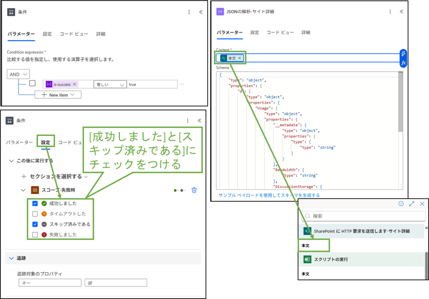Click the 値 tracked property input
Image resolution: width=429 pixels, height=299 pixels.
tap(116, 283)
